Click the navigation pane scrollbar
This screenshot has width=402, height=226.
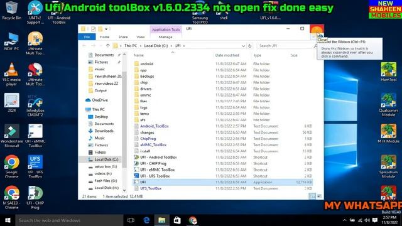[124, 120]
